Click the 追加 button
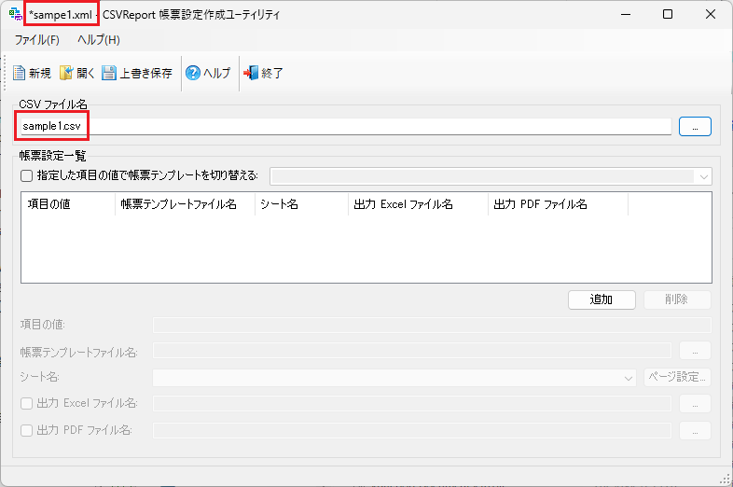Viewport: 733px width, 487px height. [602, 299]
